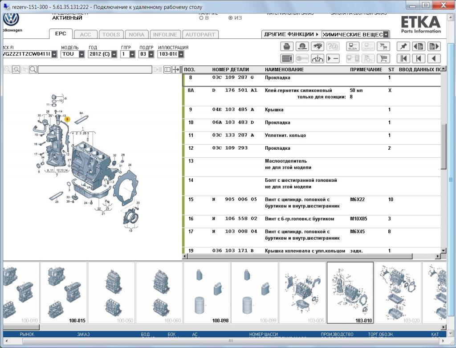Open the ХИМИЧЕСКИЕ ВЕЩЕСТВА dropdown
Image resolution: width=456 pixels, height=348 pixels.
tap(386, 35)
